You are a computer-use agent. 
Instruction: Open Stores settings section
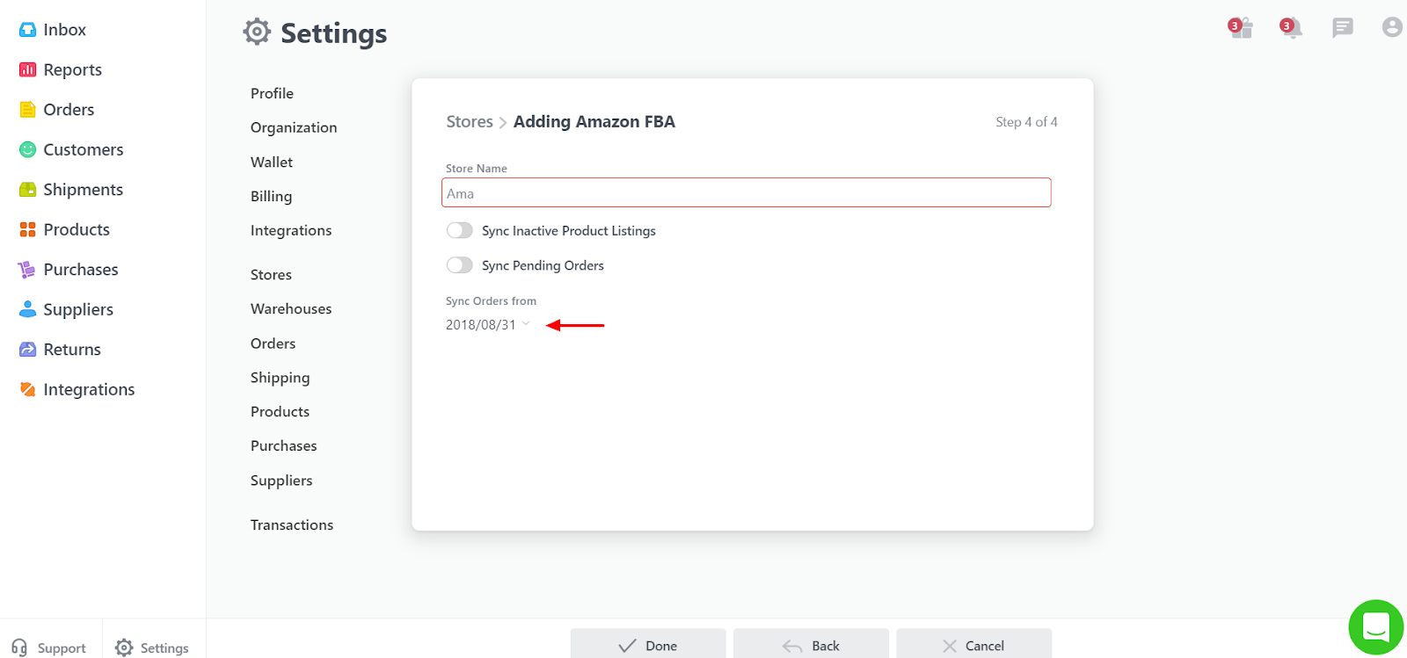(x=271, y=275)
